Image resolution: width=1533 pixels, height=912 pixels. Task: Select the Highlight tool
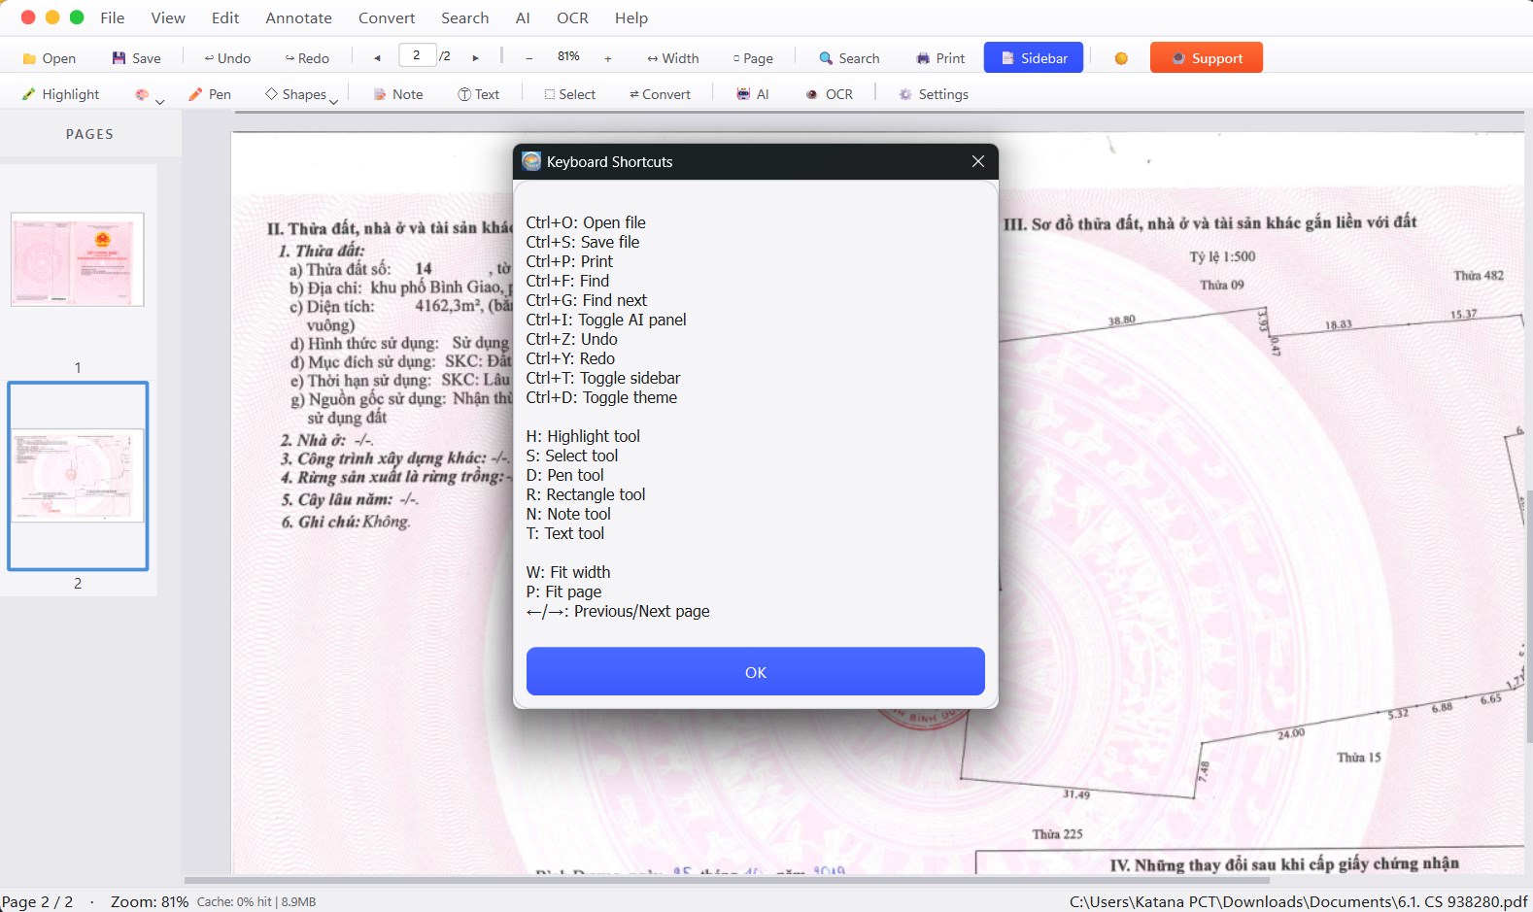[x=60, y=94]
